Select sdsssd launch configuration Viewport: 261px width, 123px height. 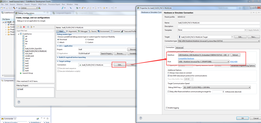coord(26,58)
